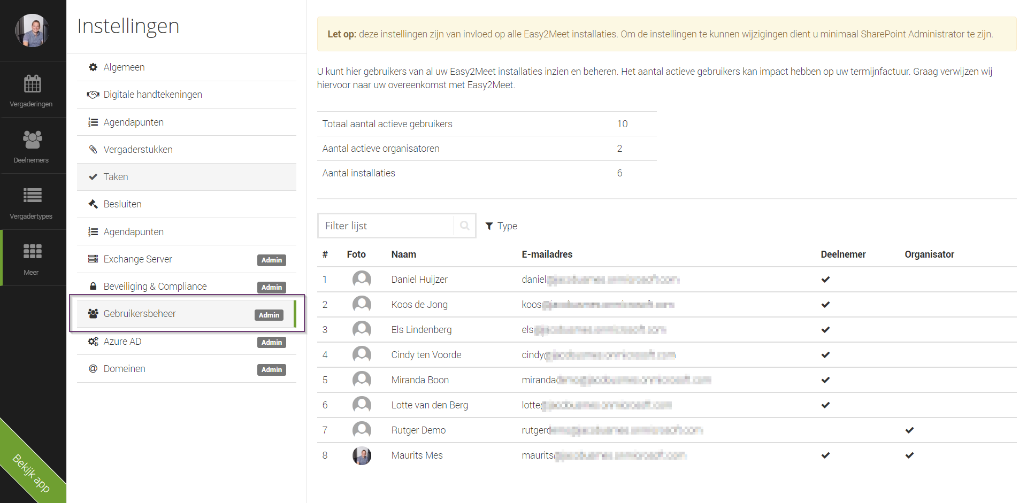
Task: Open the Gebruikersbeheer settings item
Action: tap(187, 314)
